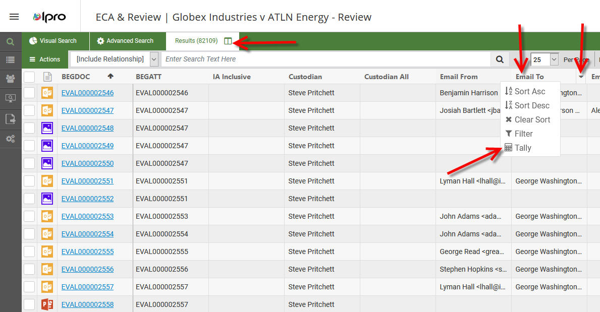The width and height of the screenshot is (600, 312).
Task: Open the hamburger main menu
Action: pyautogui.click(x=14, y=17)
